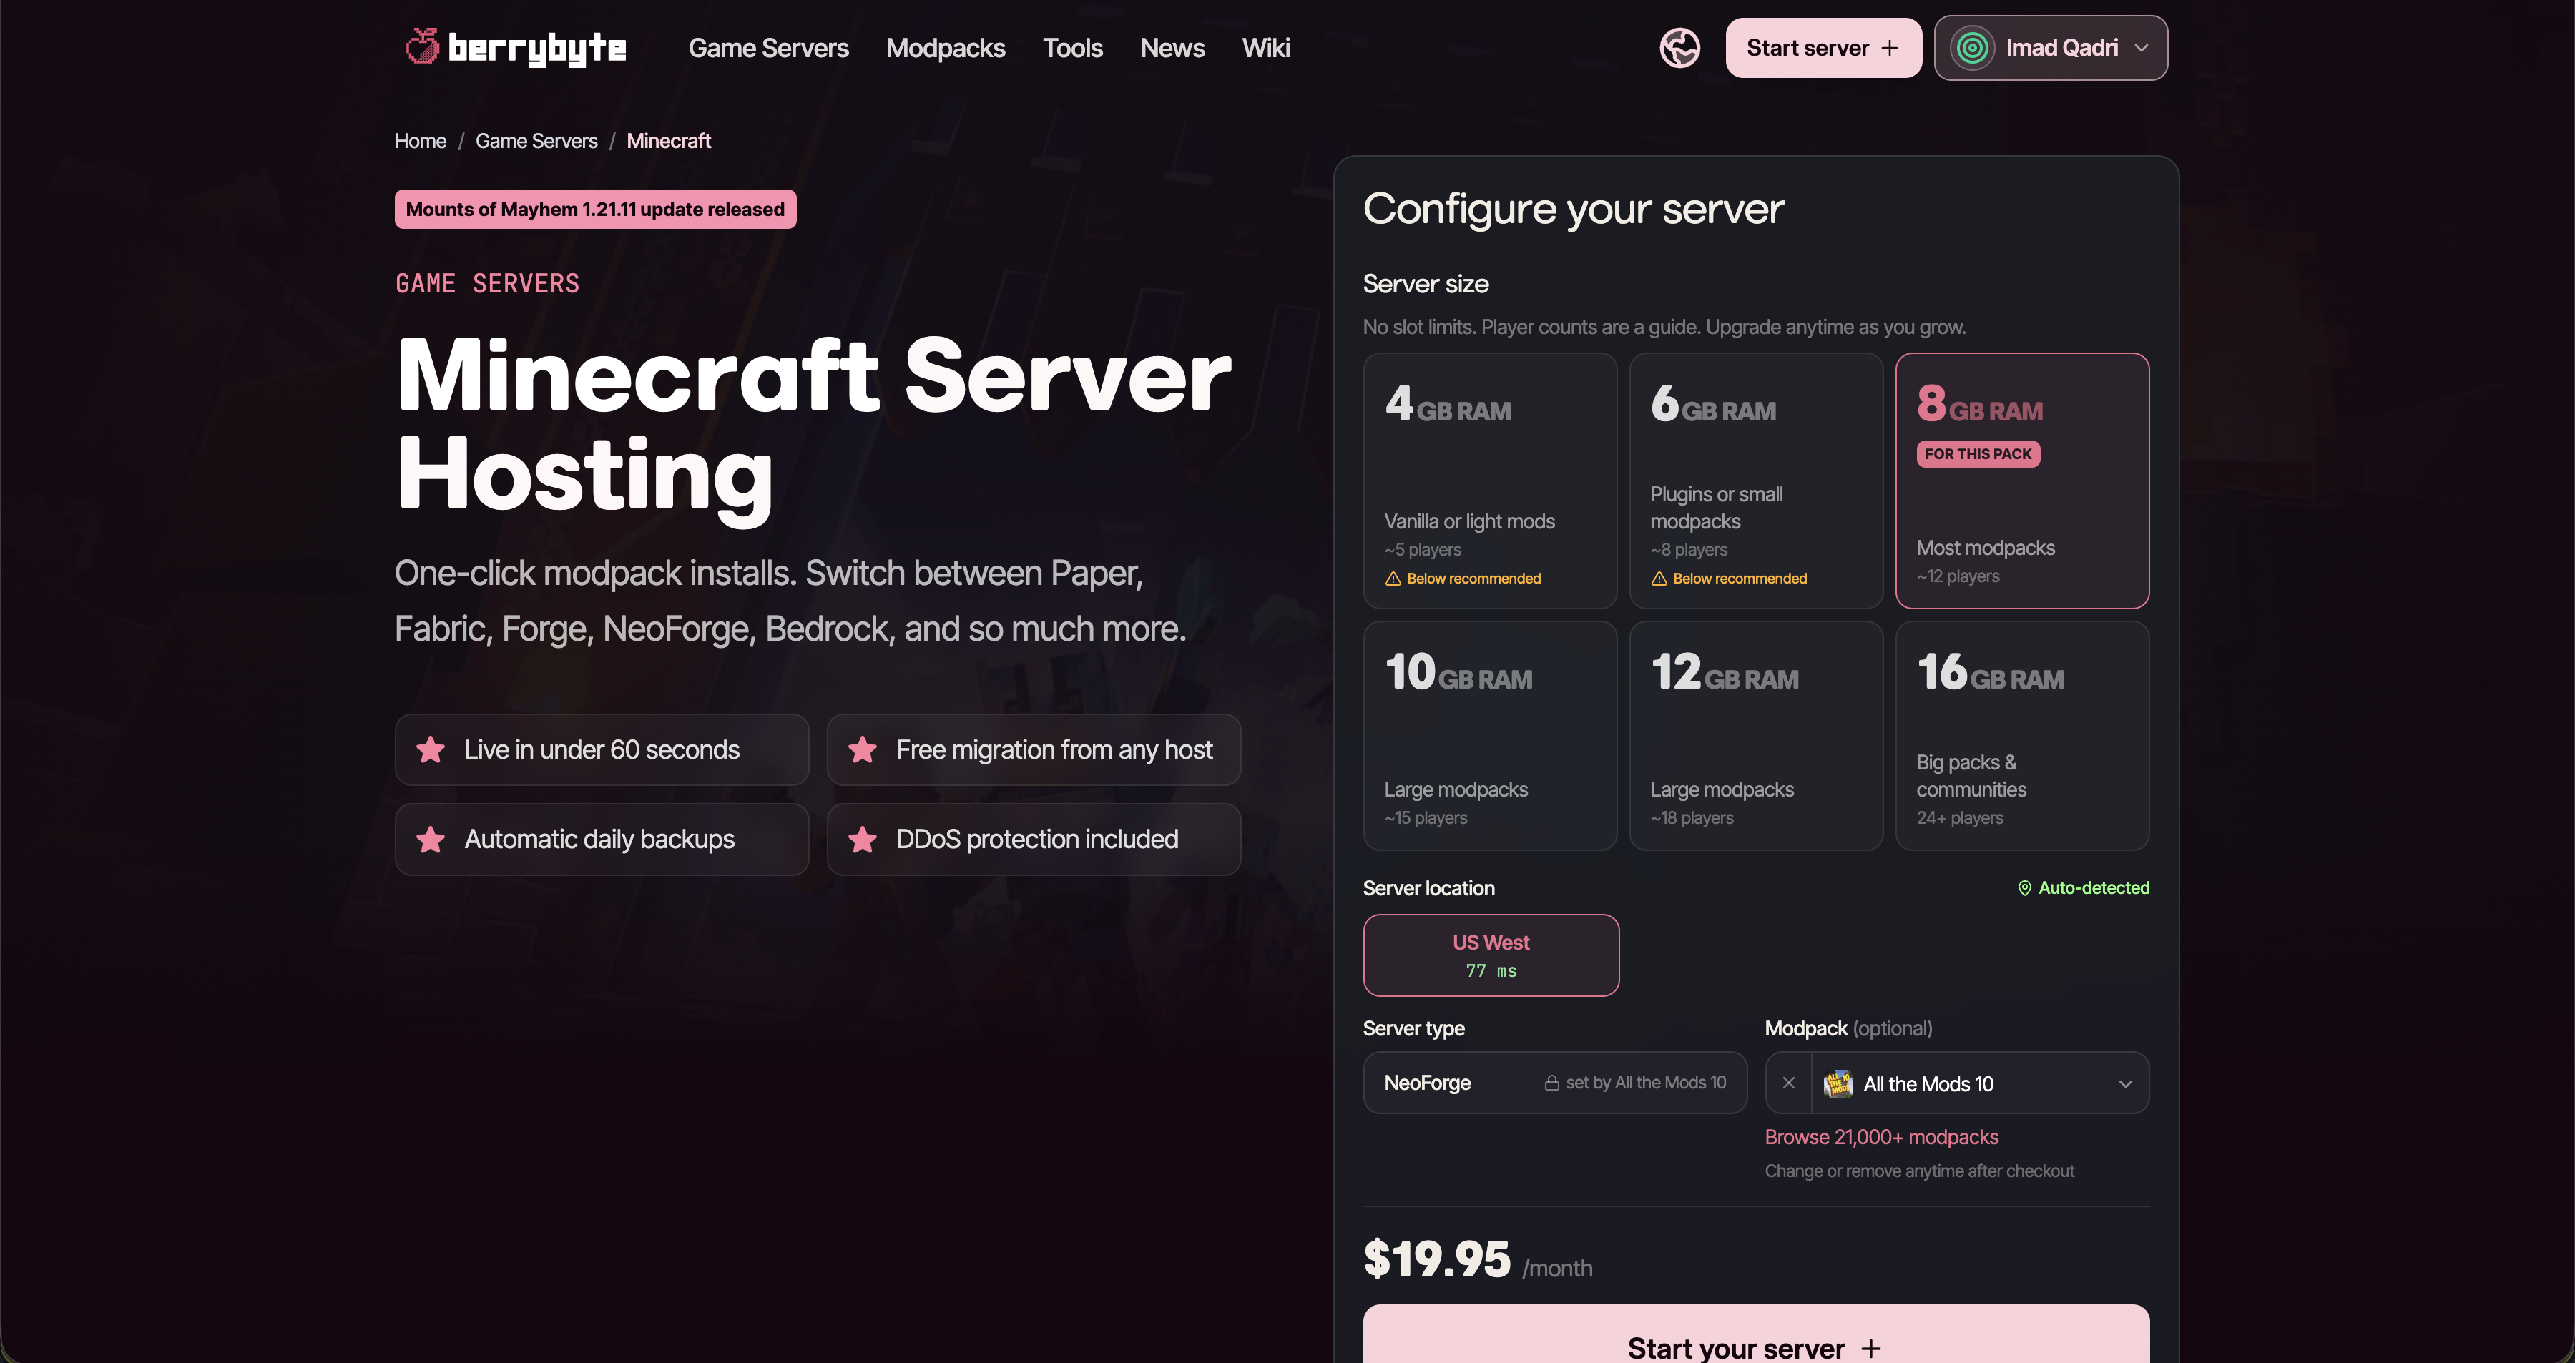The width and height of the screenshot is (2575, 1363).
Task: Click the Home breadcrumb link
Action: [x=420, y=141]
